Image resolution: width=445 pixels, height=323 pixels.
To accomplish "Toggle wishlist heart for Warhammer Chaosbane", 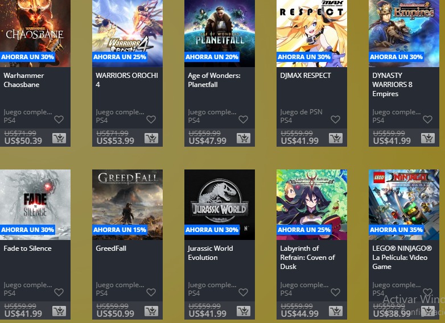I will 59,119.
